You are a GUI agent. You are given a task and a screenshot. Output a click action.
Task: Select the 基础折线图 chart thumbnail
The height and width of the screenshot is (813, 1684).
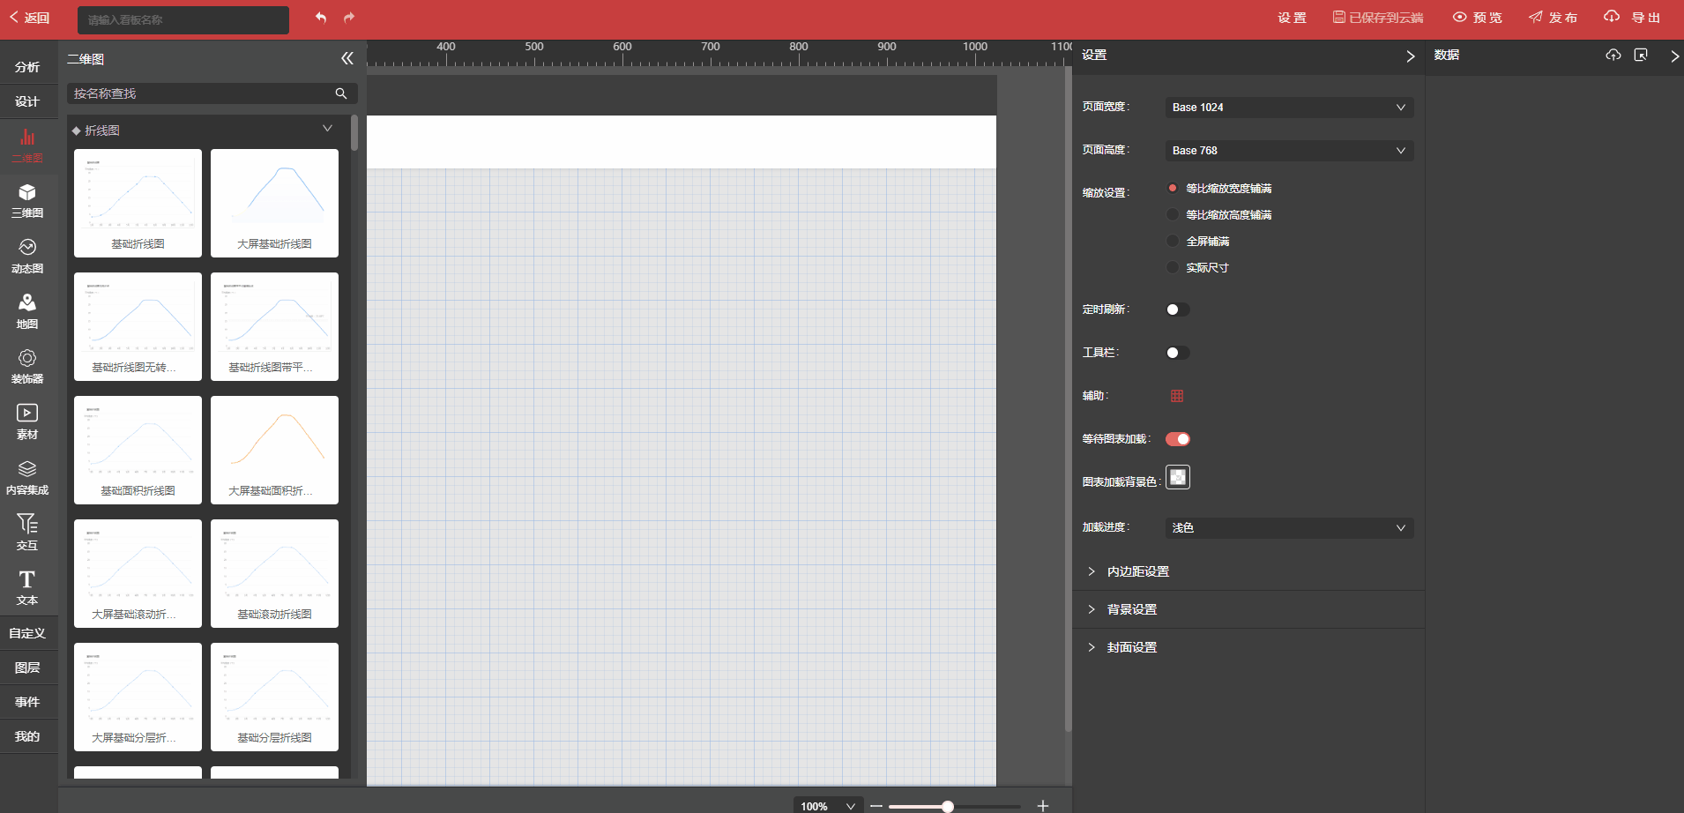pyautogui.click(x=138, y=203)
